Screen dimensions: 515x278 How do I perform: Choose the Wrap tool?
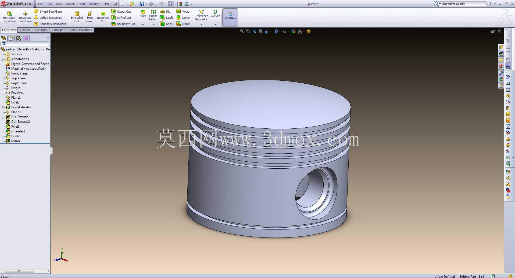pos(183,12)
